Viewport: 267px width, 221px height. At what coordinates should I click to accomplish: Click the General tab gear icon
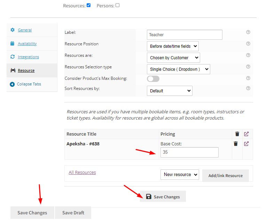pyautogui.click(x=13, y=30)
